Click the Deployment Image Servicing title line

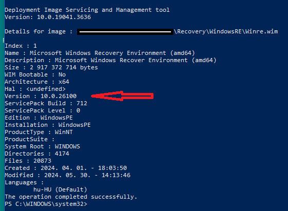click(87, 10)
